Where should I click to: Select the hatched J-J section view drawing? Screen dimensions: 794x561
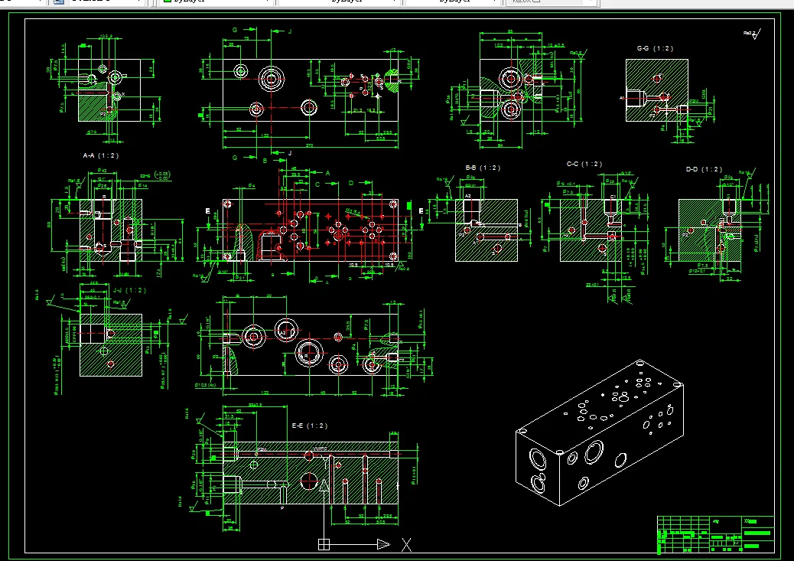(x=111, y=345)
